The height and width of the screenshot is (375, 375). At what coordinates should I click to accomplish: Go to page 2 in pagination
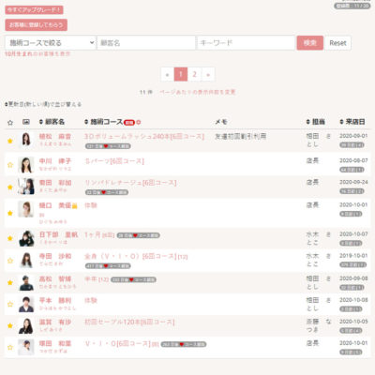tap(194, 74)
